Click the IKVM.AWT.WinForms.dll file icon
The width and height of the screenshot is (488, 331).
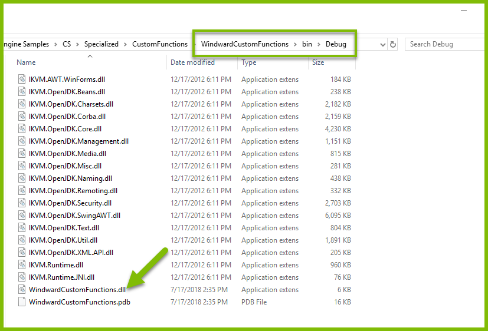tap(22, 79)
